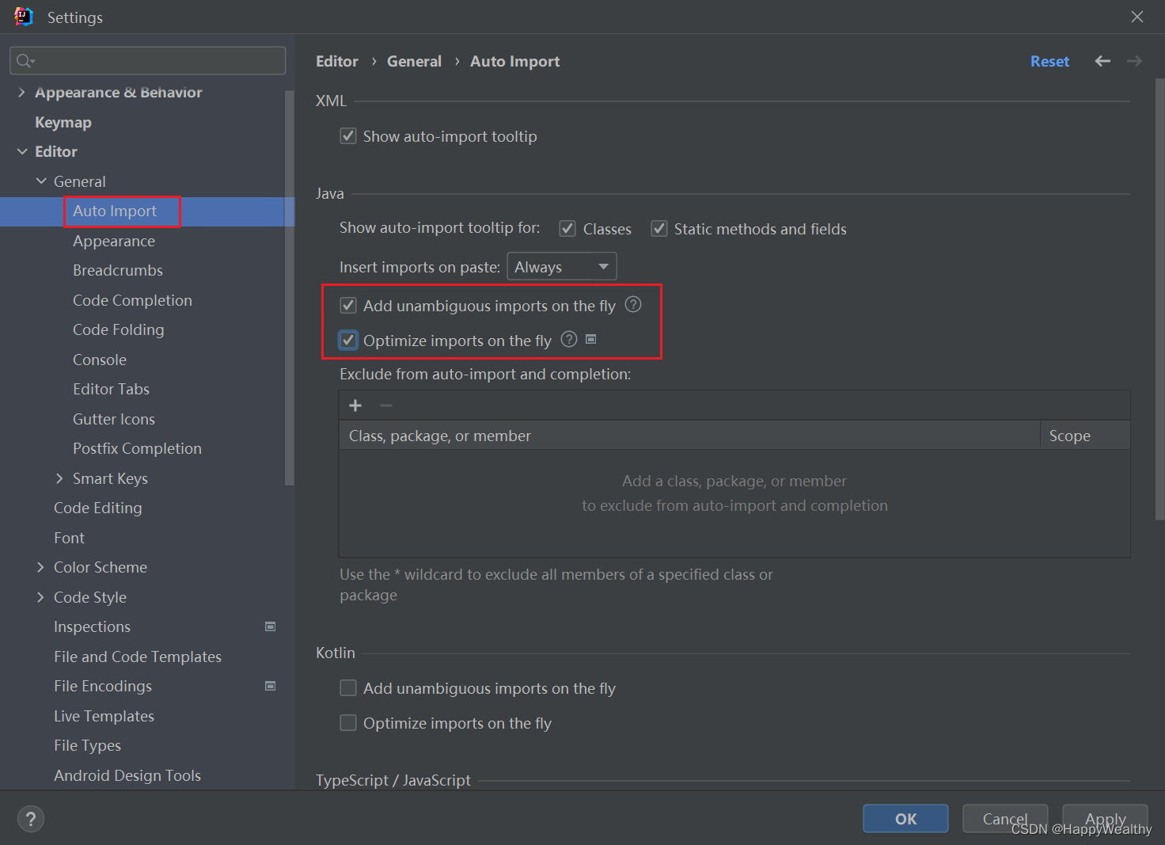Click the Apply button

[1105, 819]
